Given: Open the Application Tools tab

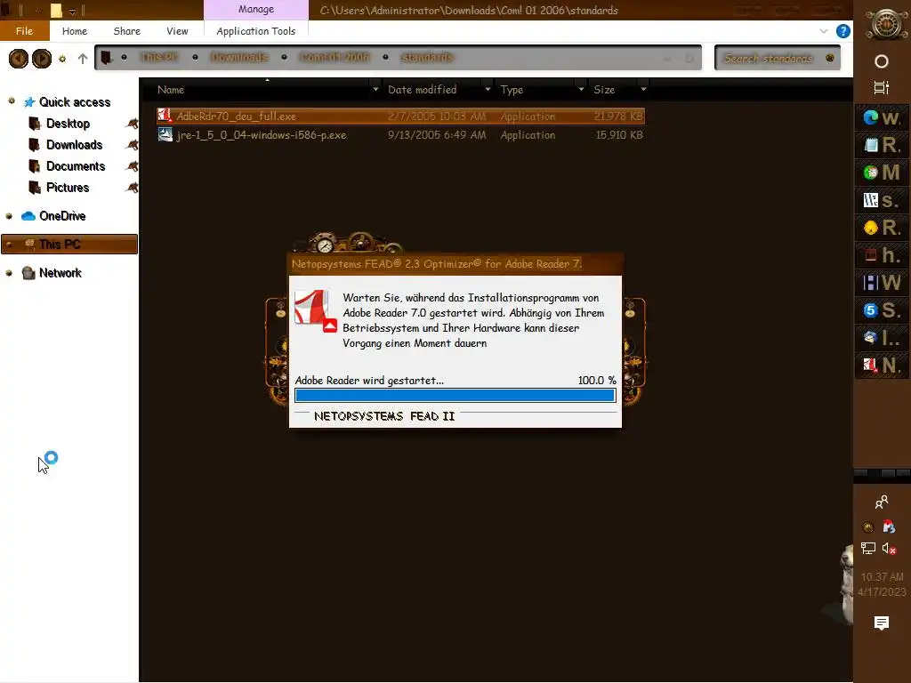Looking at the screenshot, I should point(255,31).
